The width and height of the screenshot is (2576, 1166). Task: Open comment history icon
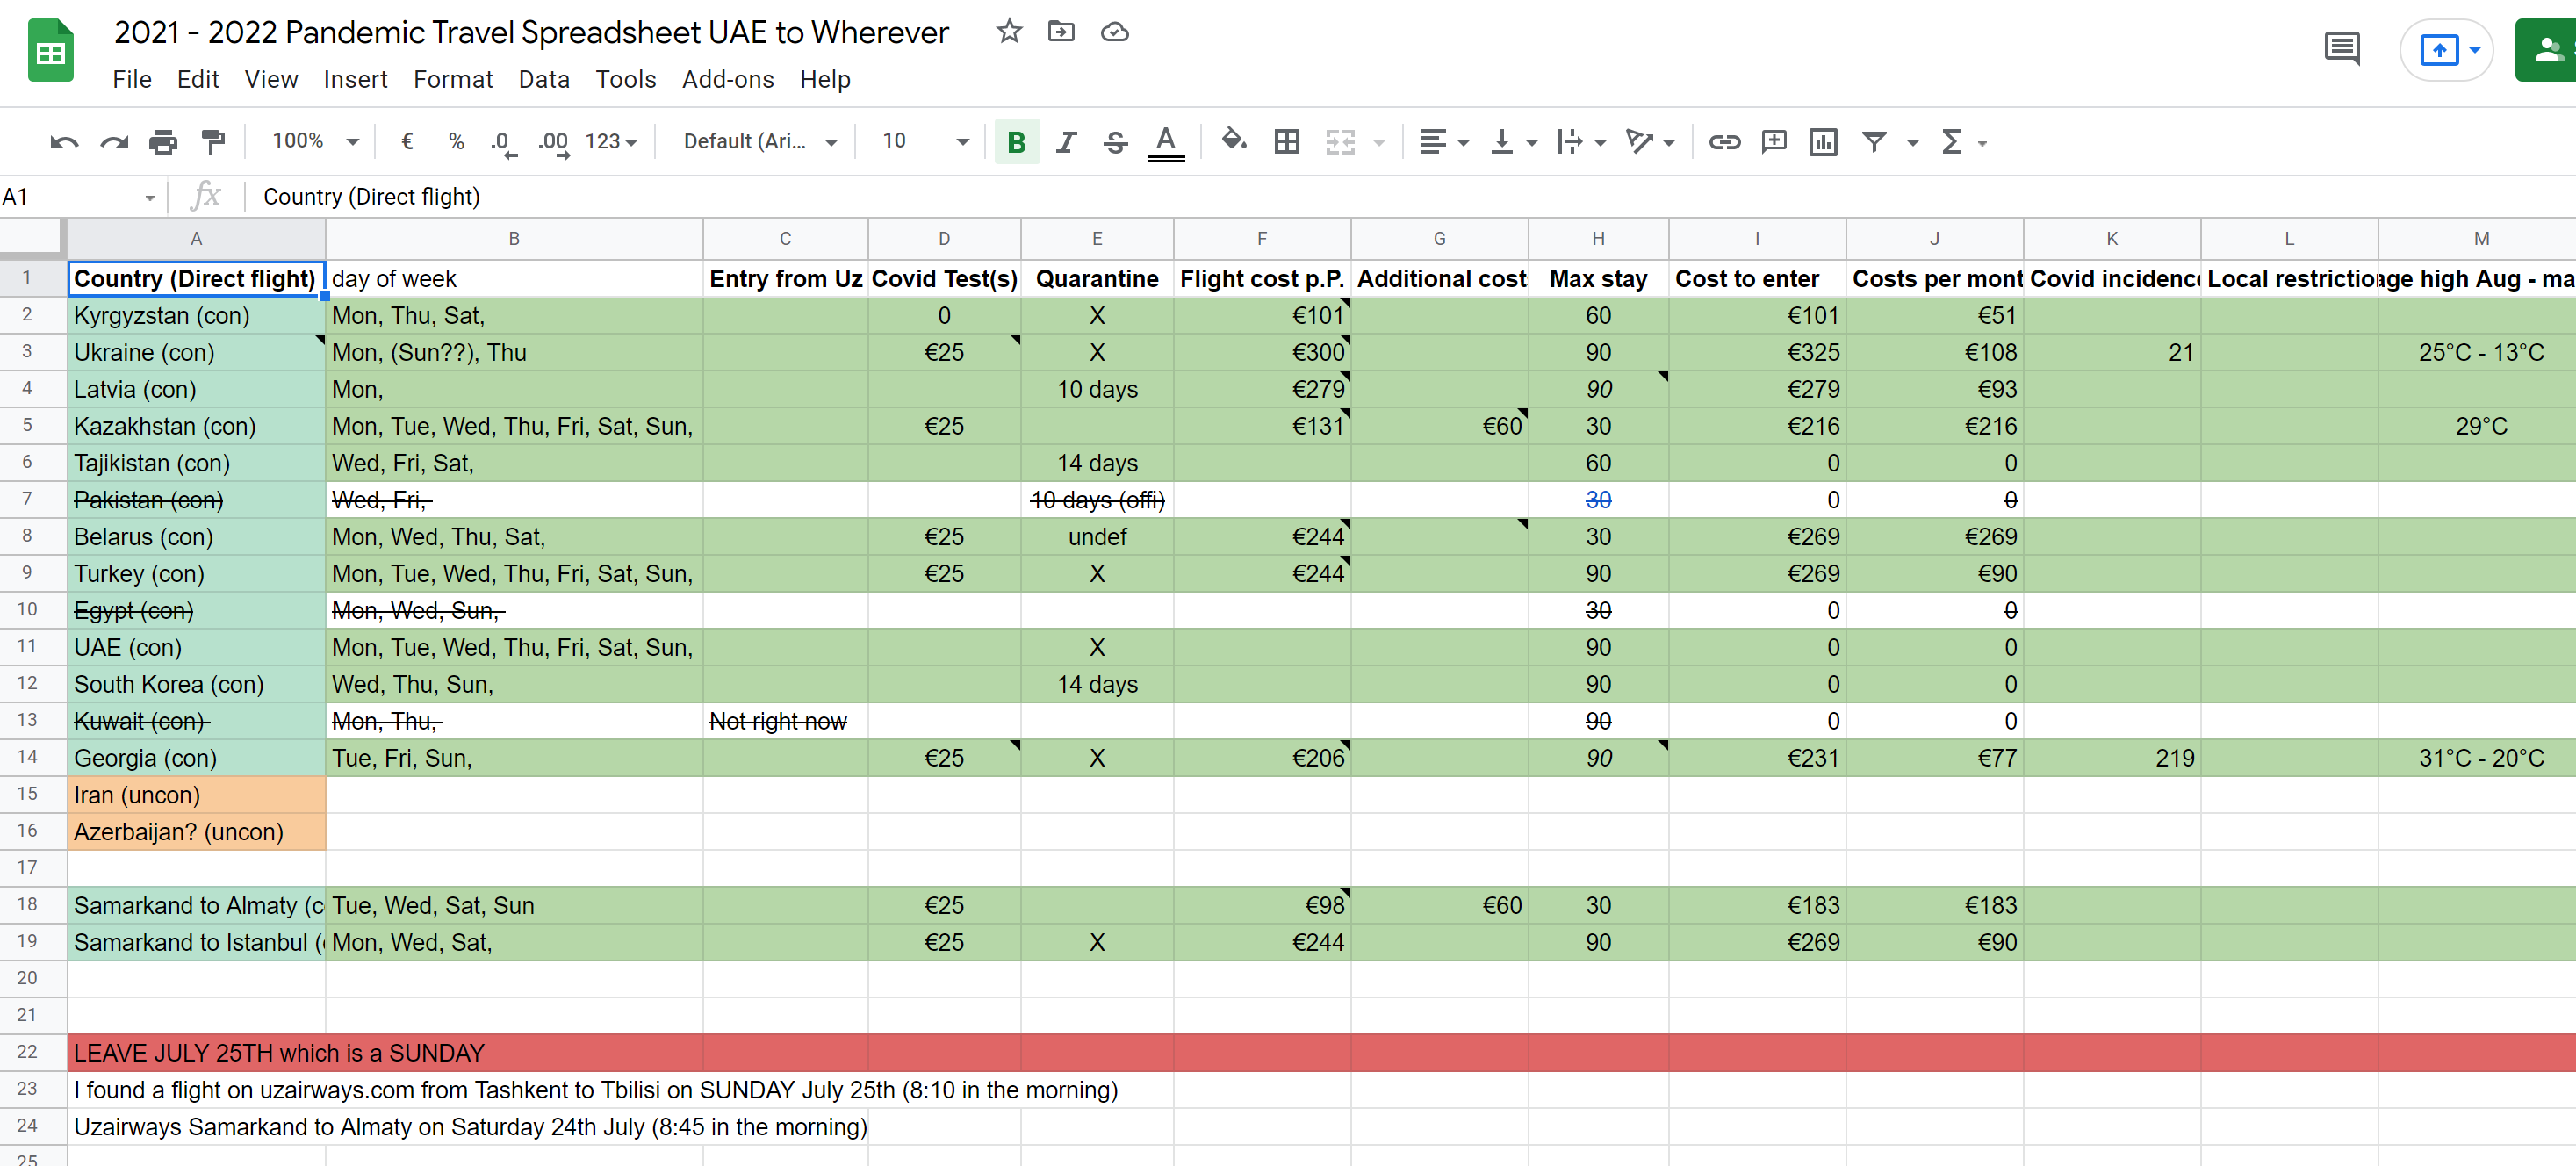[x=2342, y=48]
